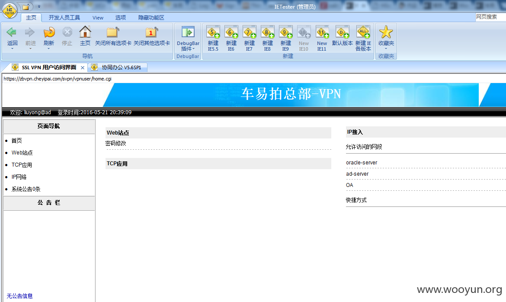506x302 pixels.
Task: Open the Favorites (收藏夹) star icon
Action: coord(386,32)
